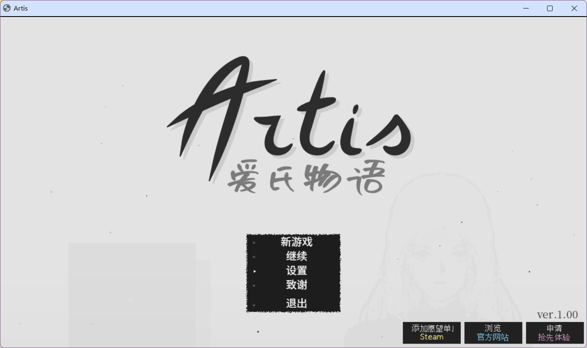Click the bullet marker beside 致谢
This screenshot has height=348, width=587.
pos(254,286)
